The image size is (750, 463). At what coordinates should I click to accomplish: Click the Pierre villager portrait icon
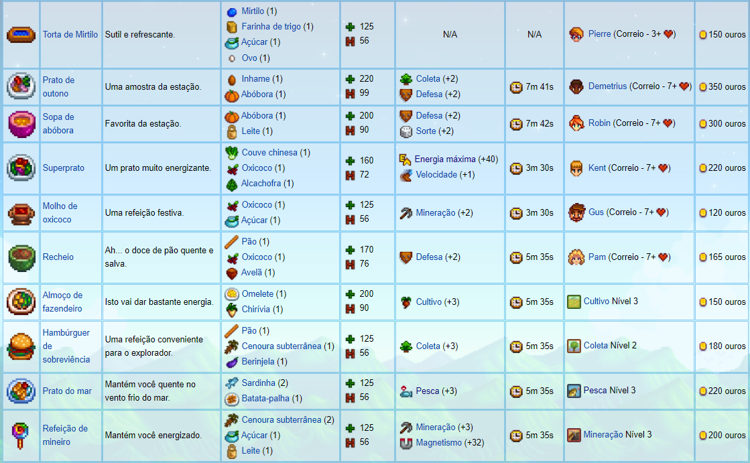[x=576, y=34]
